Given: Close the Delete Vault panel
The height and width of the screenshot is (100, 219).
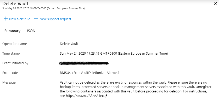Looking at the screenshot, I should pyautogui.click(x=216, y=4).
